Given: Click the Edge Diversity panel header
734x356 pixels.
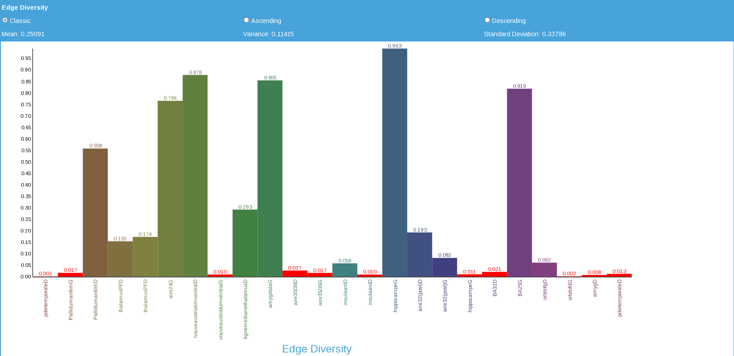Looking at the screenshot, I should tap(25, 7).
